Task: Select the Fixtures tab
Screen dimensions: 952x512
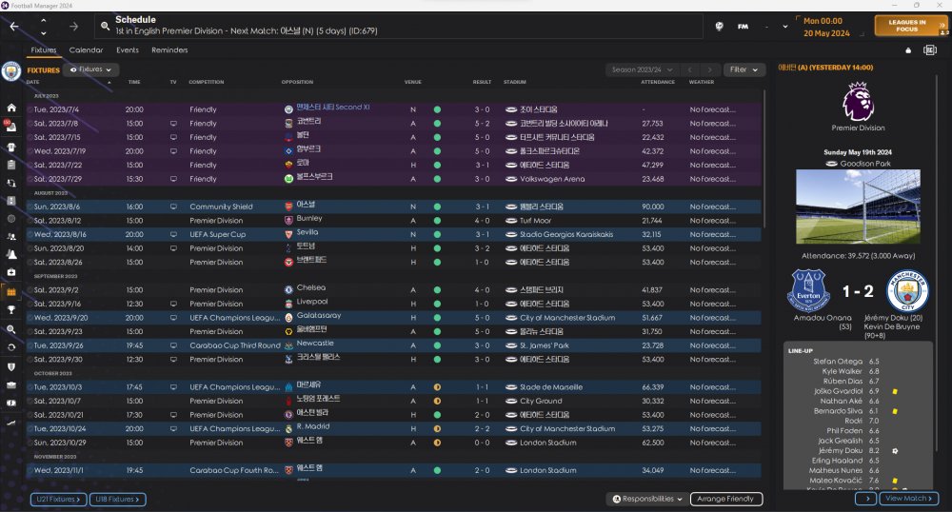Action: [44, 50]
